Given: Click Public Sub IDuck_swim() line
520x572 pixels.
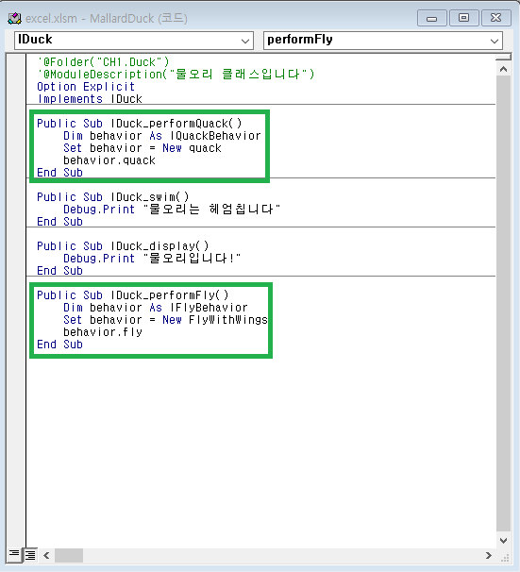Looking at the screenshot, I should click(x=113, y=197).
